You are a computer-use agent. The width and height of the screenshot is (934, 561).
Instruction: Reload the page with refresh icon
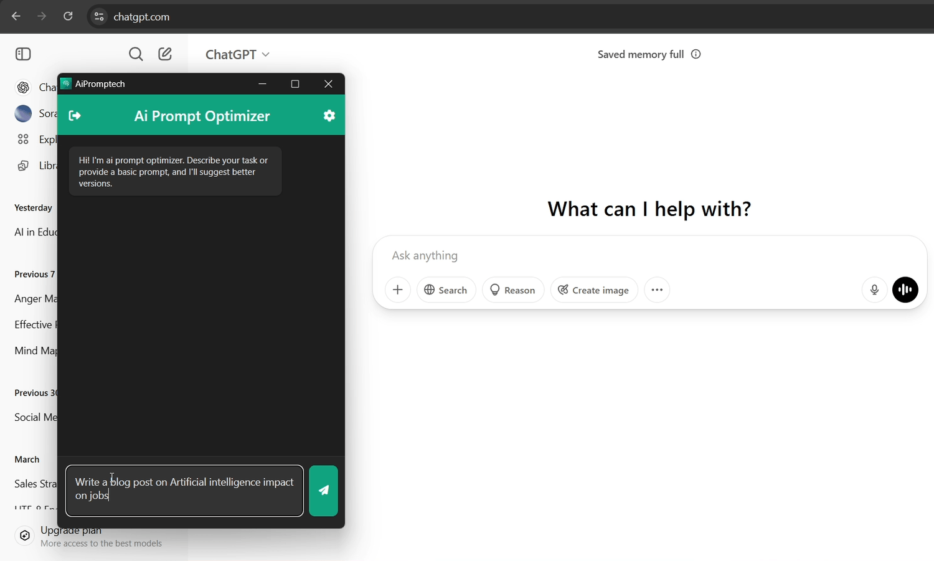tap(68, 16)
